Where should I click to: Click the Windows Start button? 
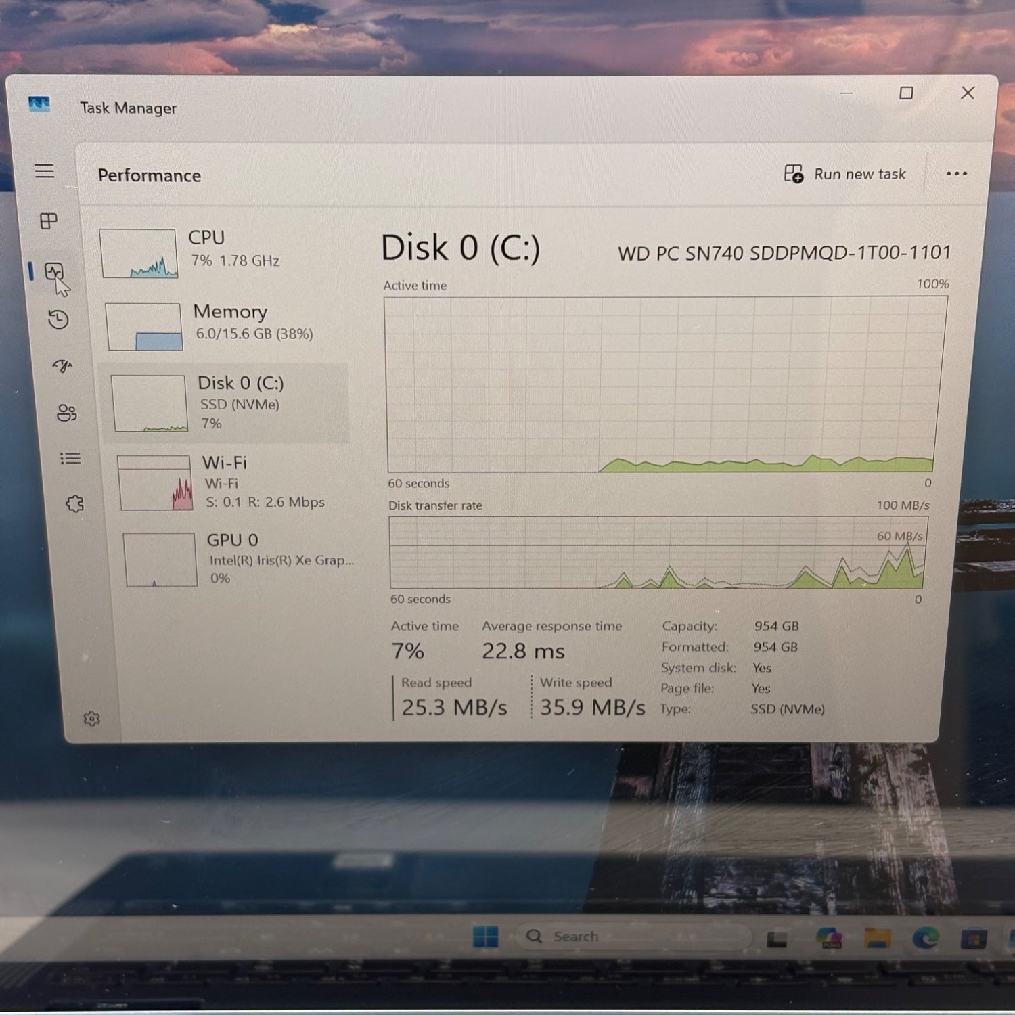pyautogui.click(x=486, y=937)
